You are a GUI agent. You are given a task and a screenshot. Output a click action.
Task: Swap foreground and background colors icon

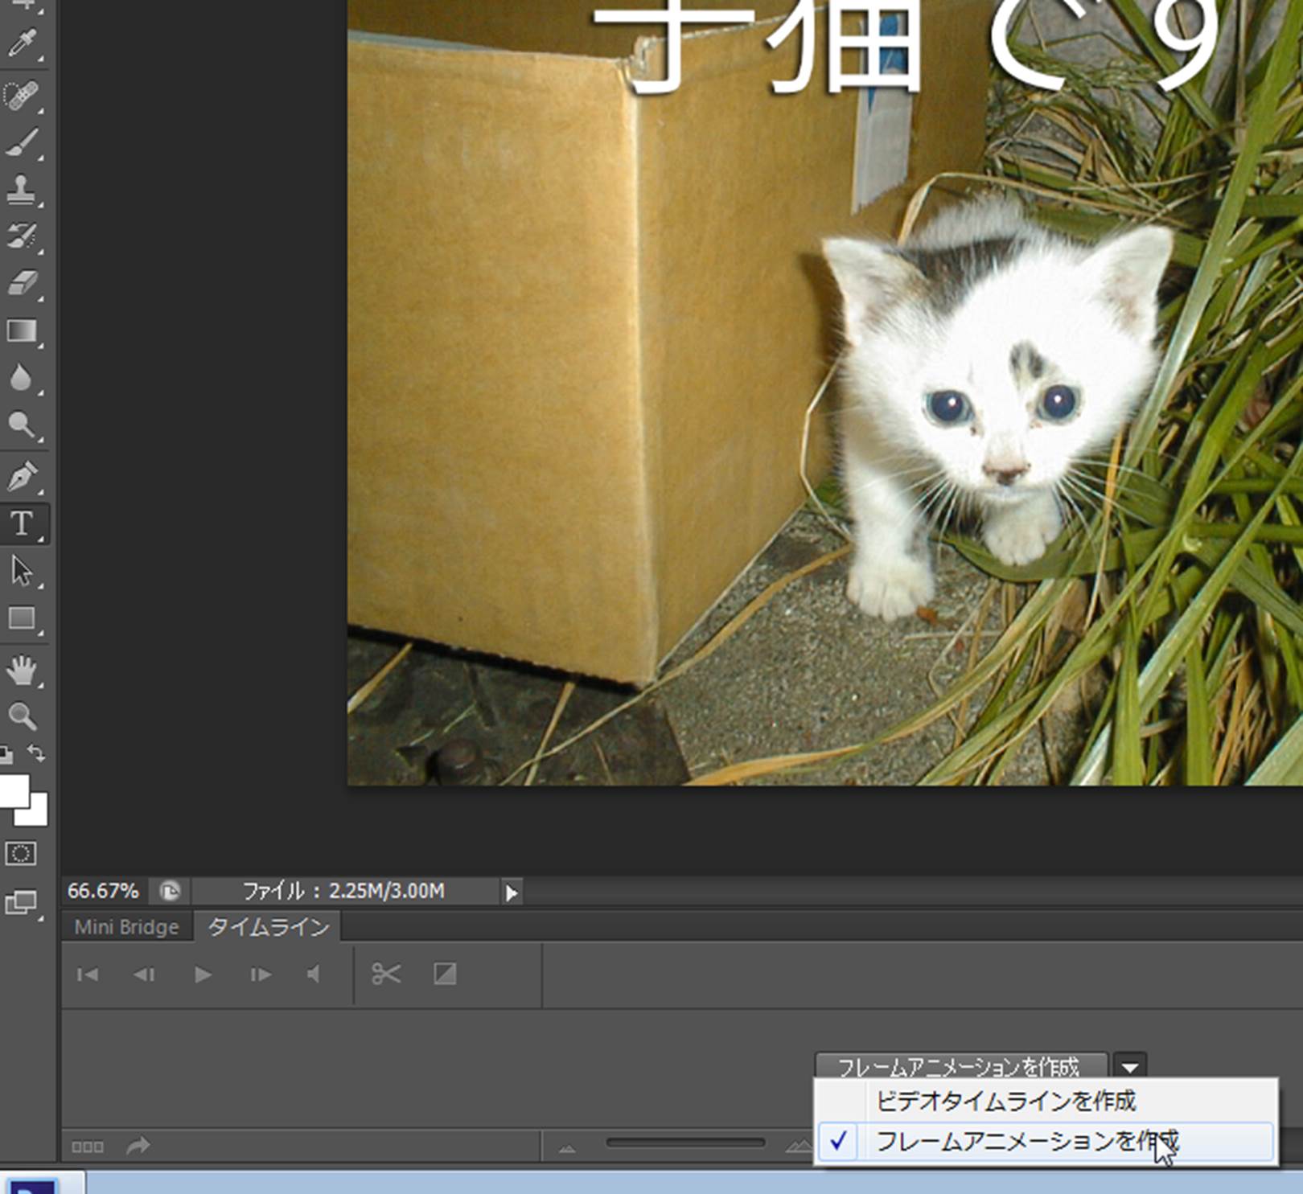pos(36,753)
